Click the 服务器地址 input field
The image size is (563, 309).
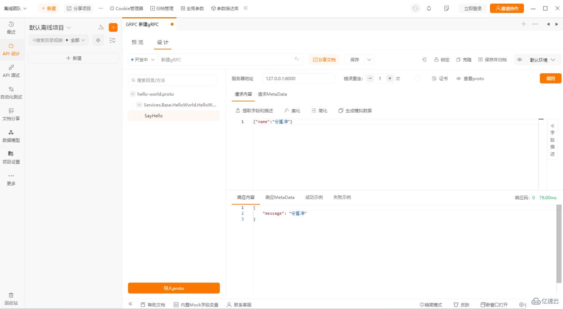pos(298,78)
